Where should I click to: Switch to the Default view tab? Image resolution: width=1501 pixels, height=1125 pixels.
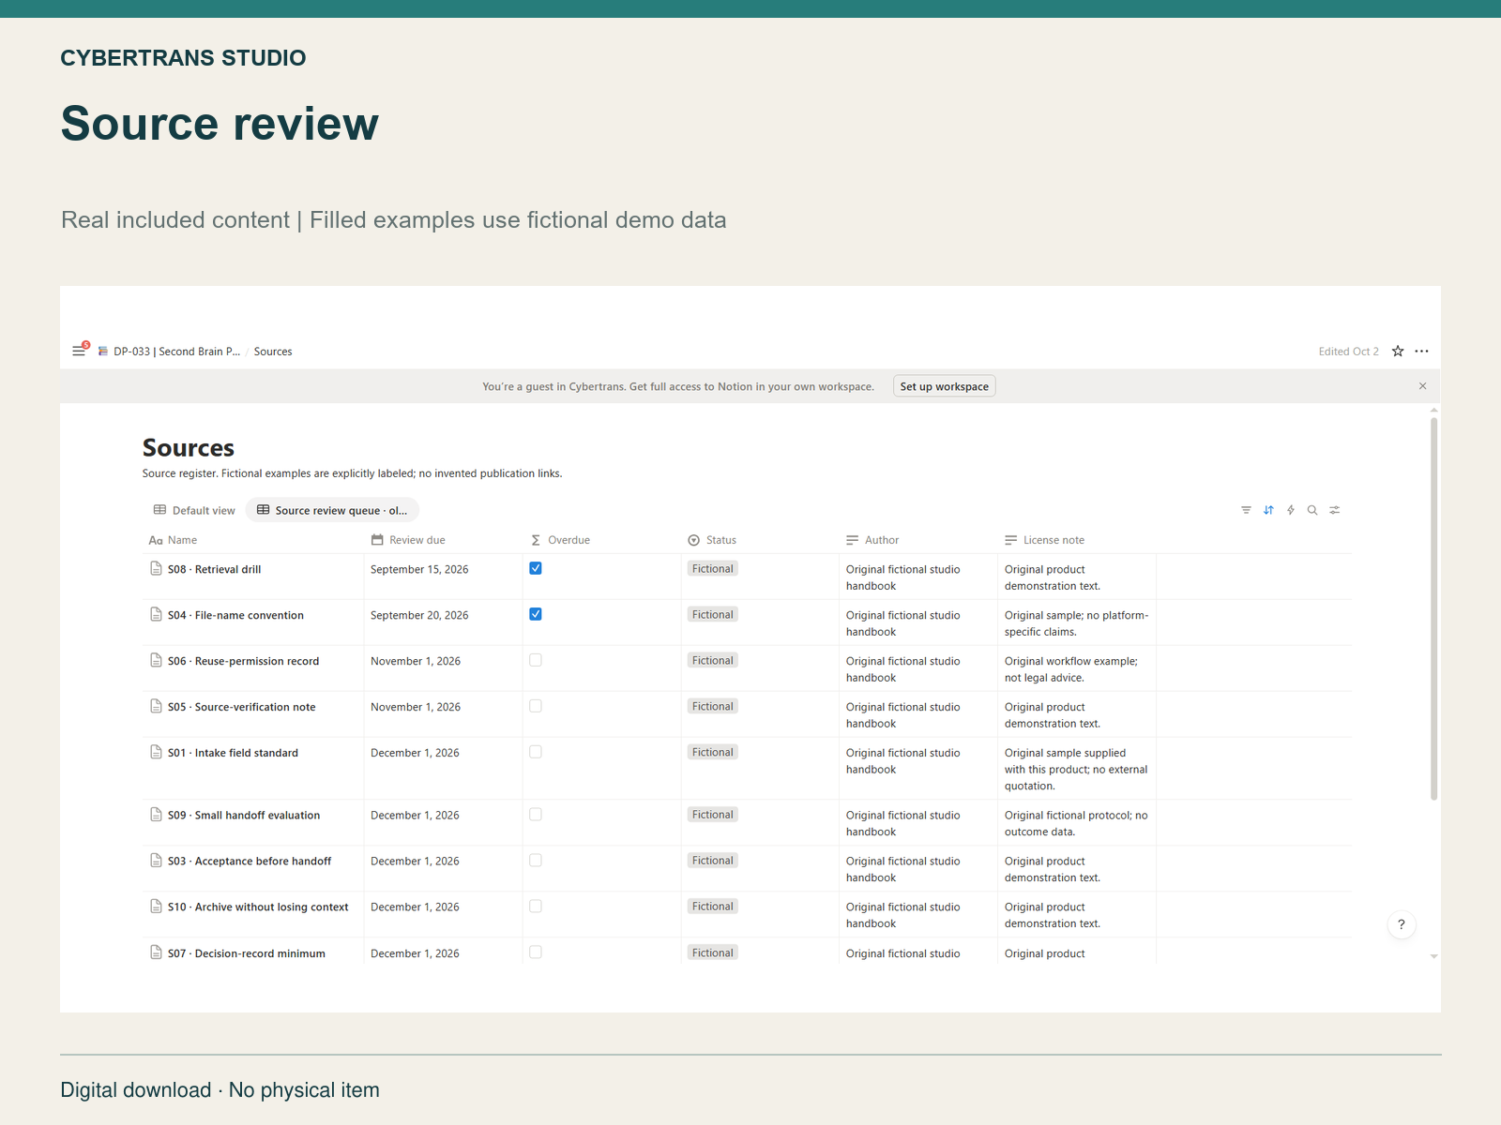click(194, 510)
